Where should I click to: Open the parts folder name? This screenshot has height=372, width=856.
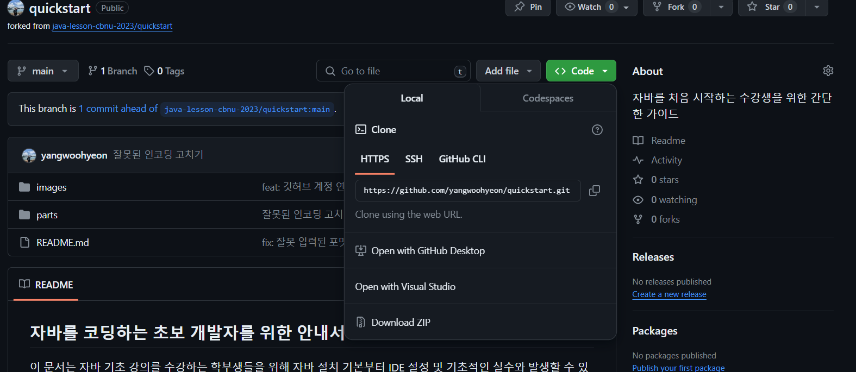47,215
